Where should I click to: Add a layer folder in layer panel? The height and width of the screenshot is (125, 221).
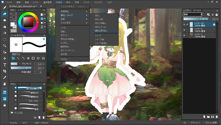click(x=208, y=117)
